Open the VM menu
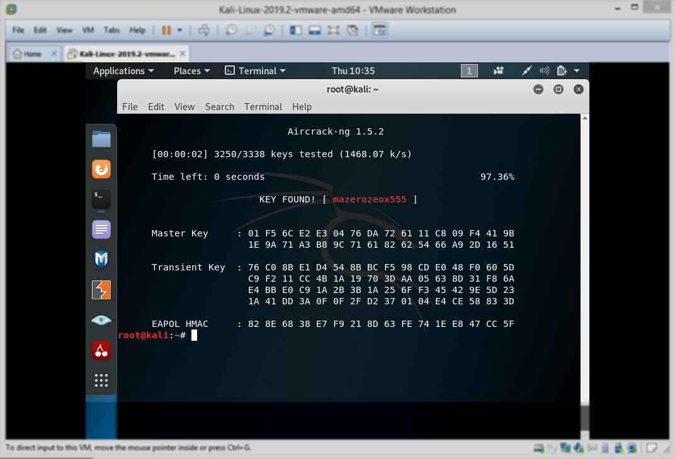Image resolution: width=675 pixels, height=459 pixels. tap(88, 30)
